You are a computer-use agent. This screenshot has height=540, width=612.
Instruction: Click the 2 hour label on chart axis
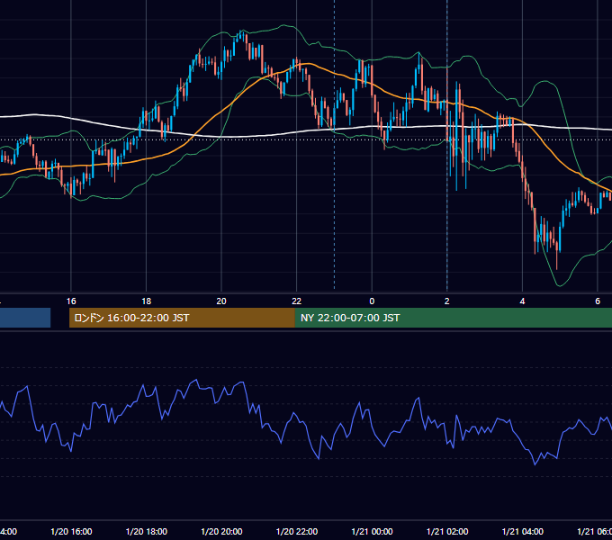click(x=447, y=301)
